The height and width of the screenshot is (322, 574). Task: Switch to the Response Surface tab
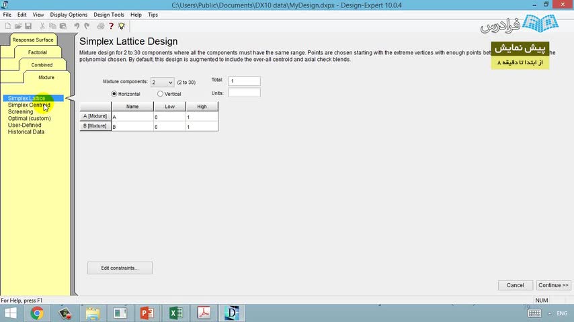click(x=32, y=40)
